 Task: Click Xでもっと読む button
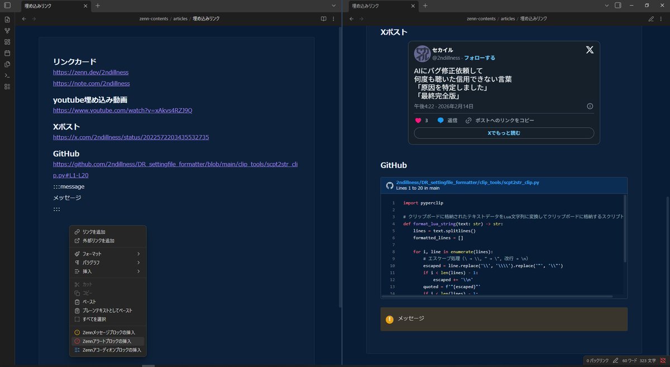[504, 133]
